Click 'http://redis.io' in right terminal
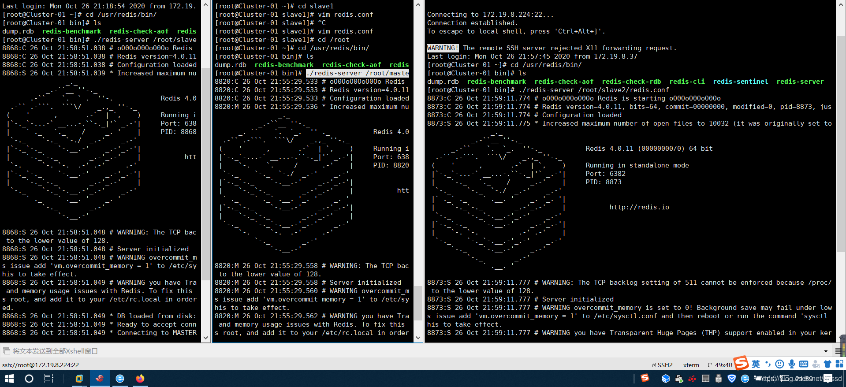846x387 pixels. click(x=639, y=207)
